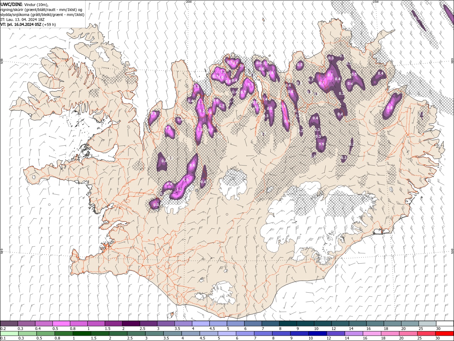Select the lower legend swatch starting at 0.3
The image size is (454, 341).
point(28,333)
